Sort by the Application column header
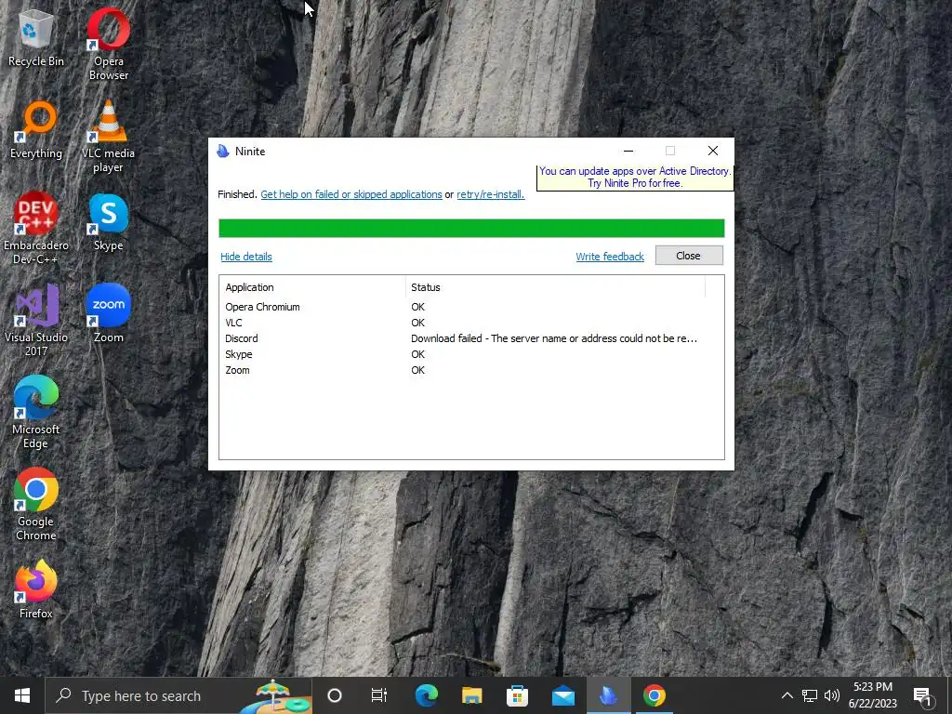952x714 pixels. click(x=312, y=287)
